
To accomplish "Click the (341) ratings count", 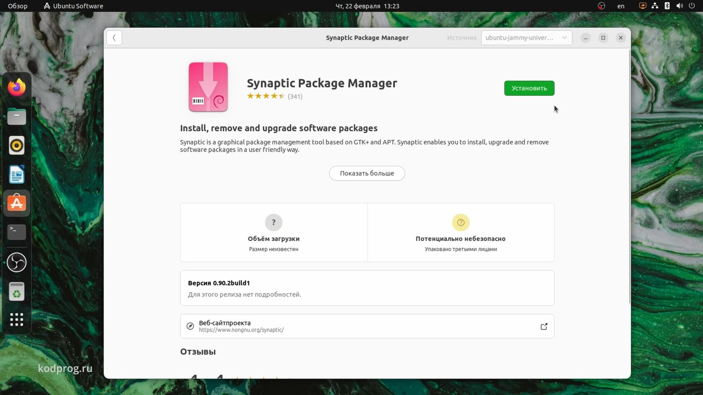I will tap(295, 96).
